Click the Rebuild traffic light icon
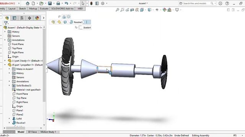Viewport: 245px width, 137px height. point(91,3)
